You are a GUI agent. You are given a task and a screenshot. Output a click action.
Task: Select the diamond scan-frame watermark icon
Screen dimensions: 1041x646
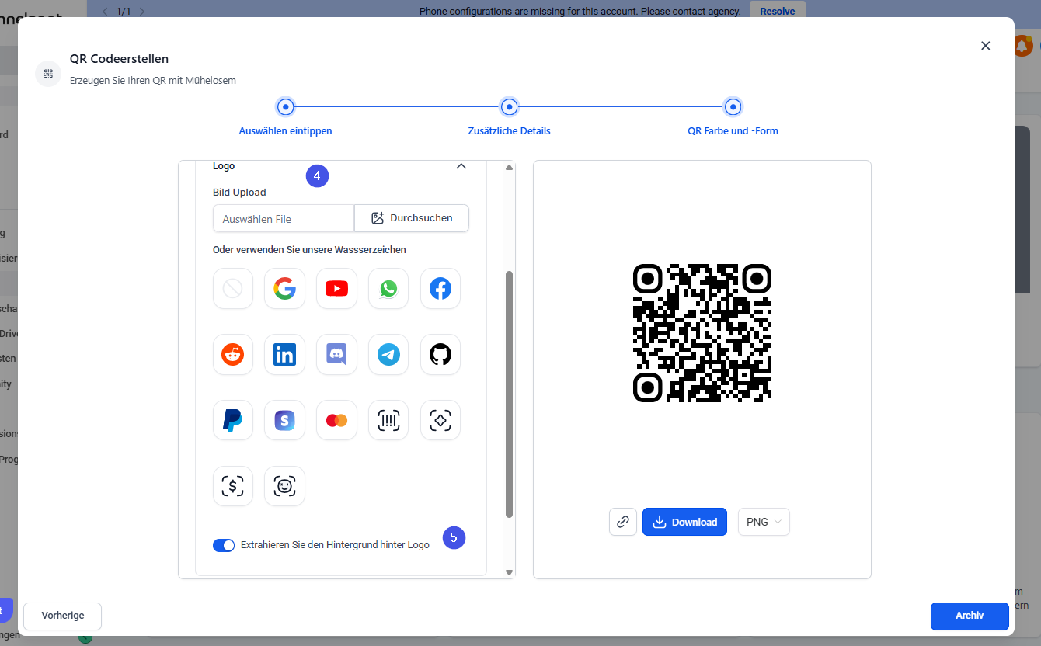click(440, 421)
